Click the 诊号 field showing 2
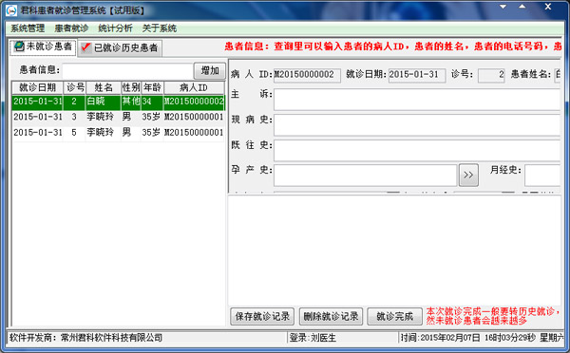Viewport: 570px width, 353px height. click(491, 75)
